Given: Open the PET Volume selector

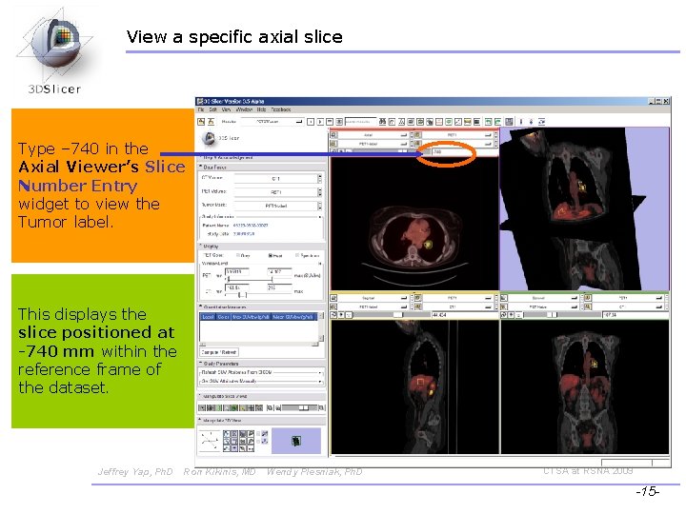Looking at the screenshot, I should click(278, 192).
